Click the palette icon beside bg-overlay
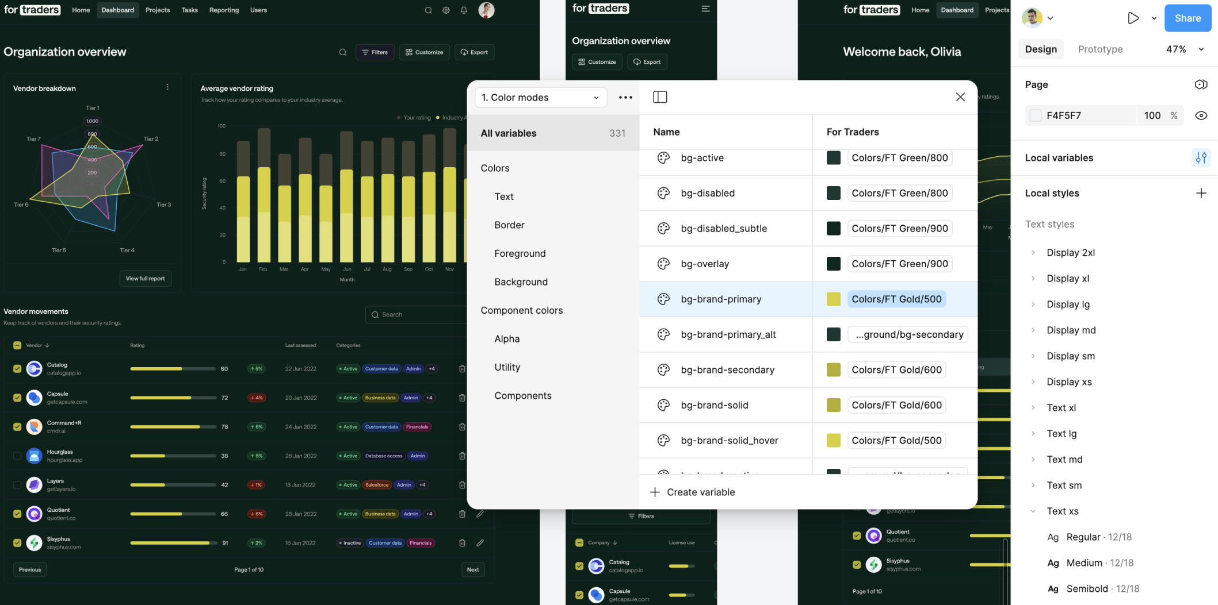The width and height of the screenshot is (1218, 605). pyautogui.click(x=663, y=264)
